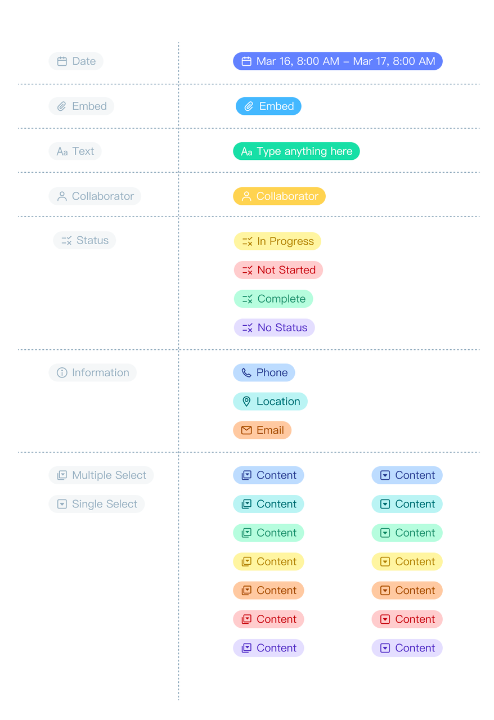Click the person icon in the yellow Collaborator tag

click(x=246, y=196)
